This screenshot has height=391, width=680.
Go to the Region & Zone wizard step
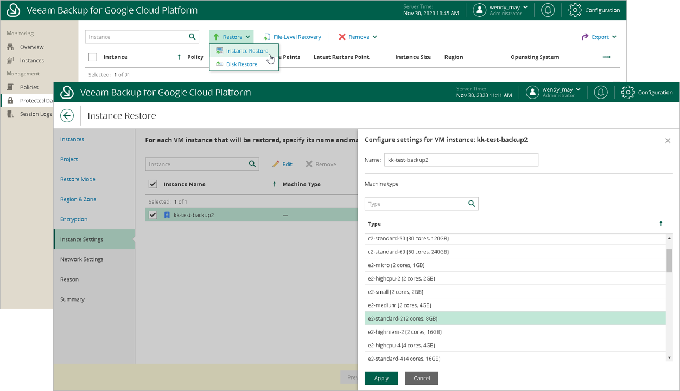point(78,199)
